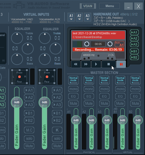Route recorder playback to A3 bus
The width and height of the screenshot is (145, 155).
(x=134, y=44)
